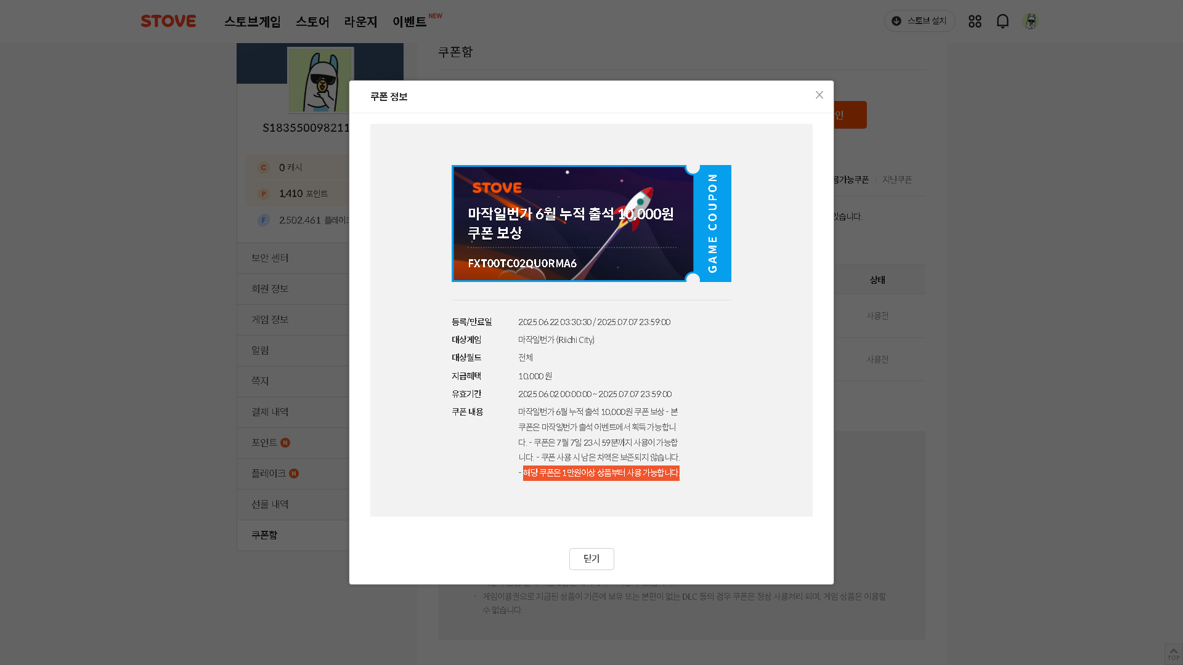This screenshot has width=1183, height=665.
Task: Click the 쿠폰 정보 dialog title
Action: click(389, 97)
